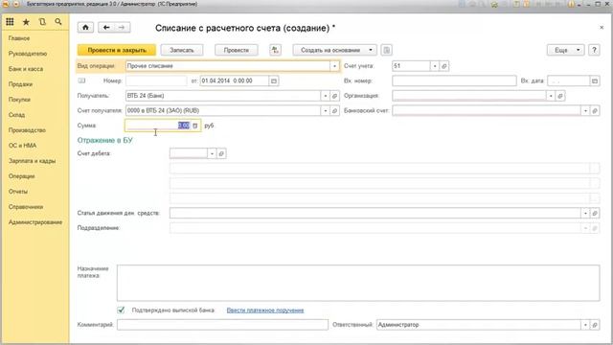Open ОС и НМА section
This screenshot has width=613, height=345.
tap(22, 146)
